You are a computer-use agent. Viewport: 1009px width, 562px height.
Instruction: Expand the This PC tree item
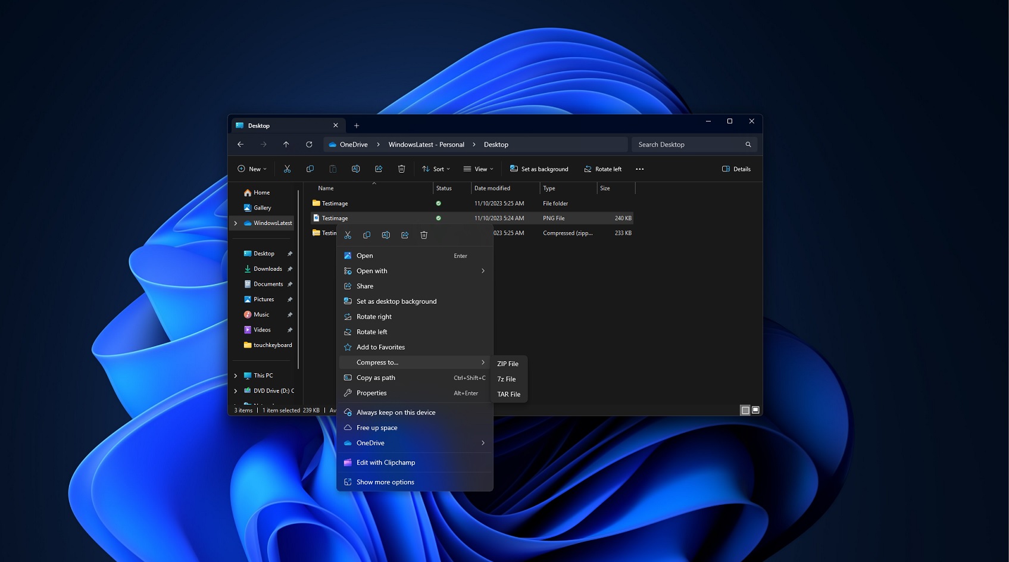click(236, 375)
